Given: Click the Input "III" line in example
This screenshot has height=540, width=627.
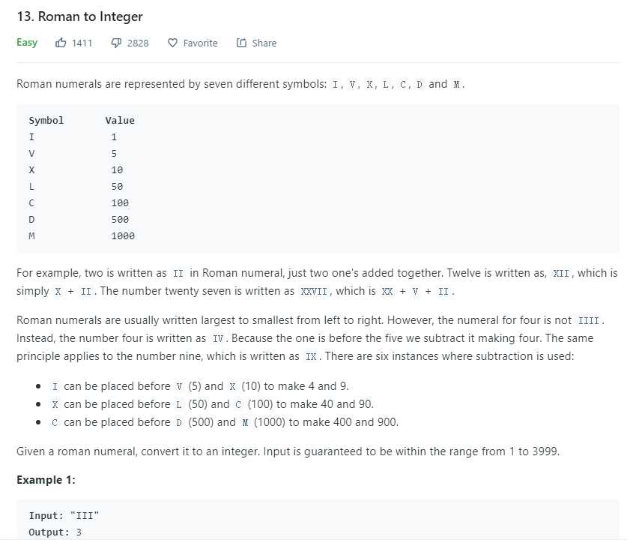Looking at the screenshot, I should click(64, 515).
